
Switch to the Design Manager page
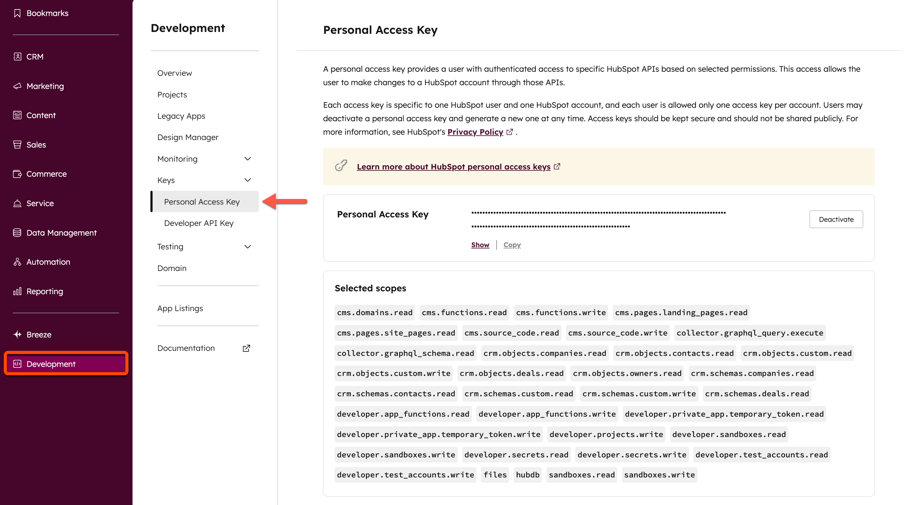pos(188,137)
